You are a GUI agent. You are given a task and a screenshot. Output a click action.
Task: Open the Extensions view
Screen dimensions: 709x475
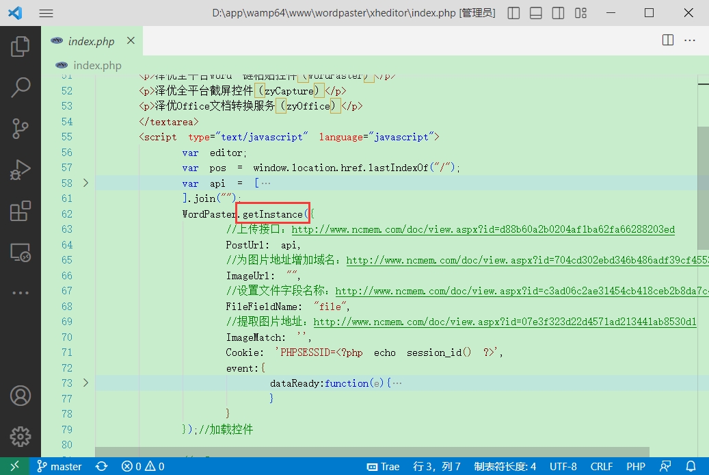tap(21, 211)
